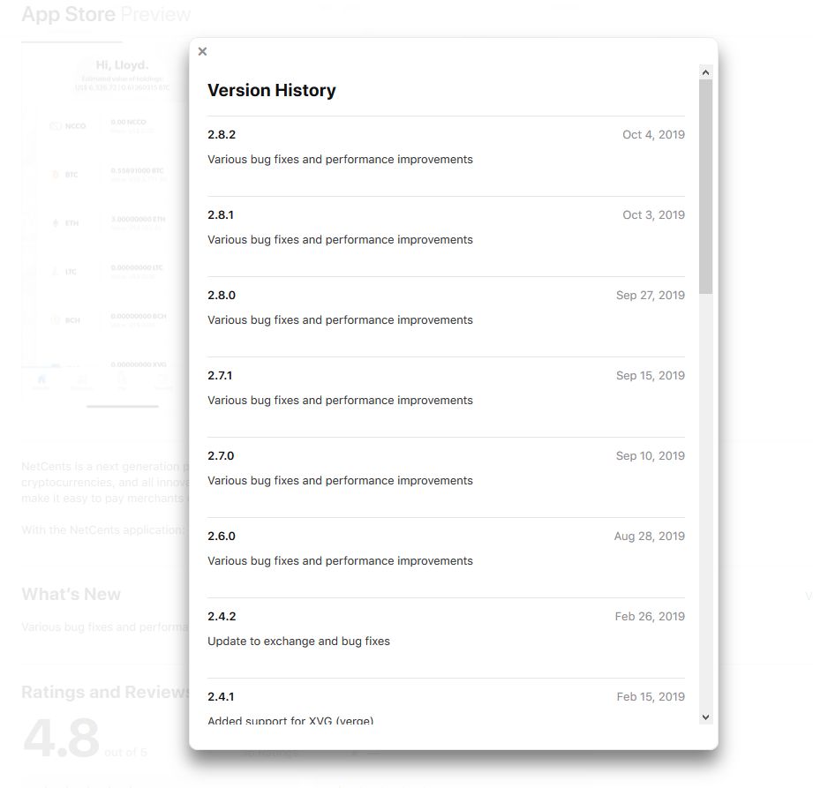Click the Oct 4, 2019 release date
Viewport: 813px width, 788px height.
tap(653, 135)
